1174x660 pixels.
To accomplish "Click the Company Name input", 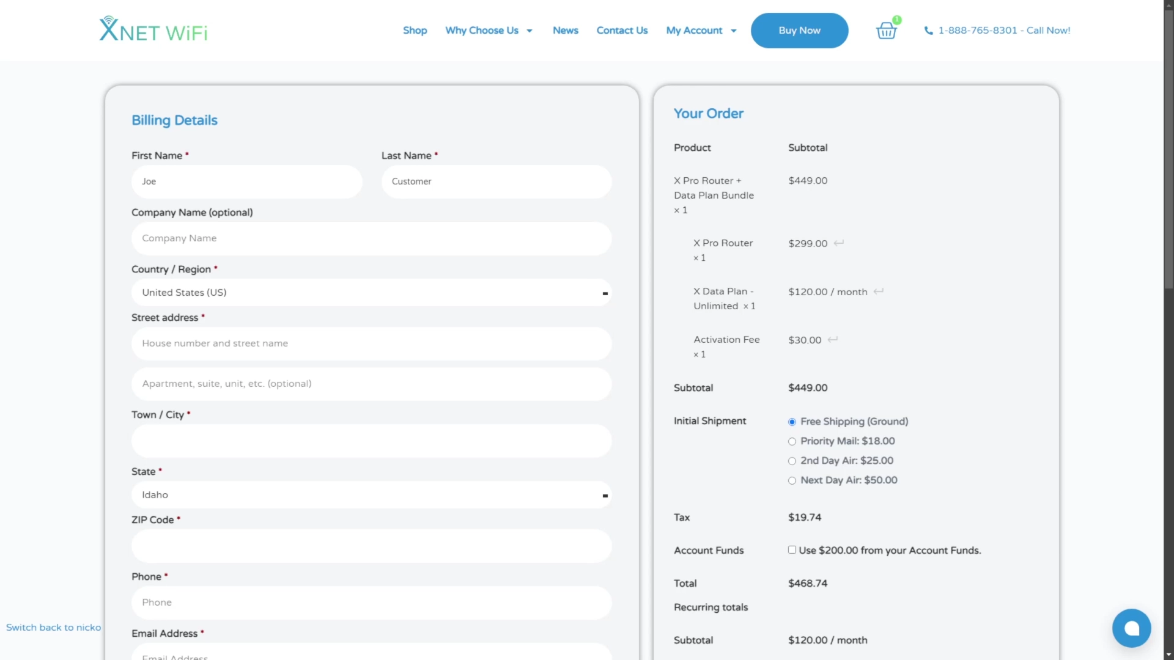I will 371,238.
